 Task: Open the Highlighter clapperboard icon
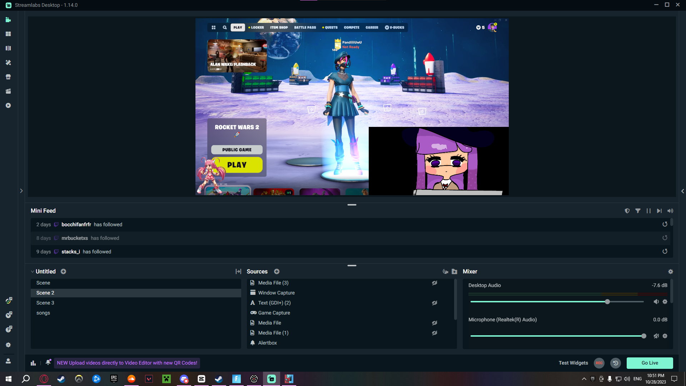[x=8, y=91]
